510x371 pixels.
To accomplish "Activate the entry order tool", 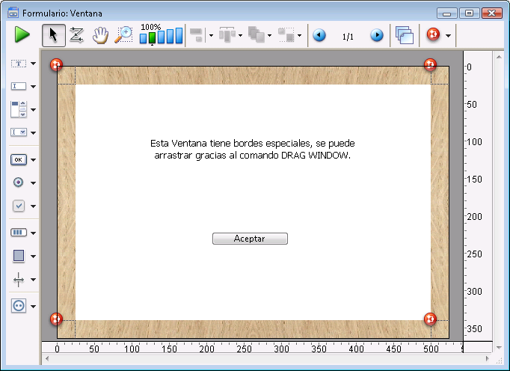I will pos(76,34).
